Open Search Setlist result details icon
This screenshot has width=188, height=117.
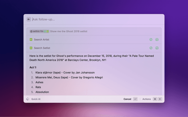click(157, 48)
